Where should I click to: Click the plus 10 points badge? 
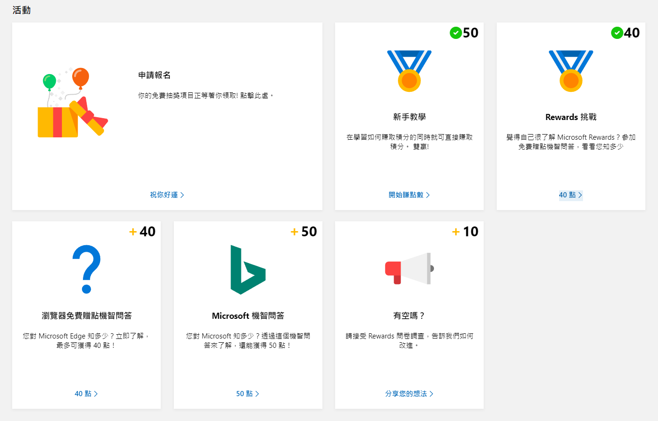pyautogui.click(x=465, y=232)
